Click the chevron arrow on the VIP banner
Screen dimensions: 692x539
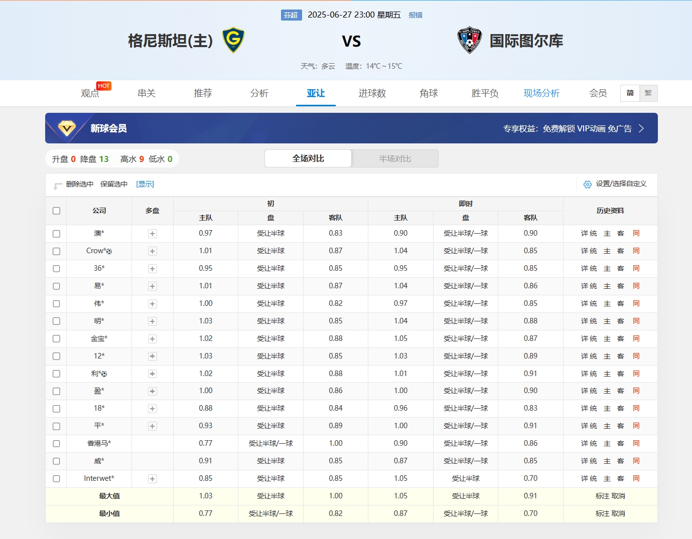coord(641,128)
